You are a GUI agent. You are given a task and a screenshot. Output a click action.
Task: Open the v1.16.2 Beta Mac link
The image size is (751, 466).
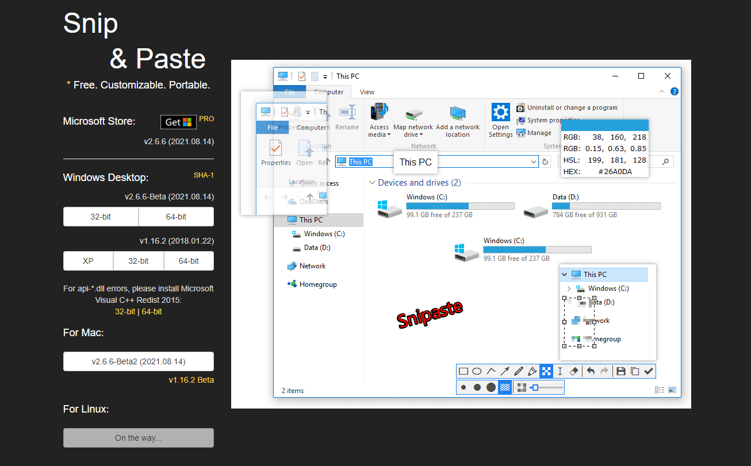(191, 380)
